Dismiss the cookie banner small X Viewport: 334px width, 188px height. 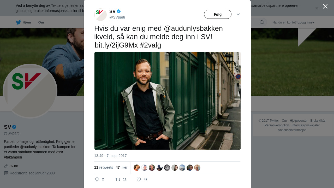click(x=317, y=8)
